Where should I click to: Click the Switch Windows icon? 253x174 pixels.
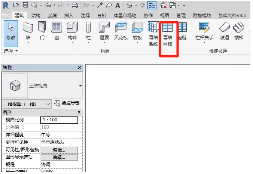173,5
